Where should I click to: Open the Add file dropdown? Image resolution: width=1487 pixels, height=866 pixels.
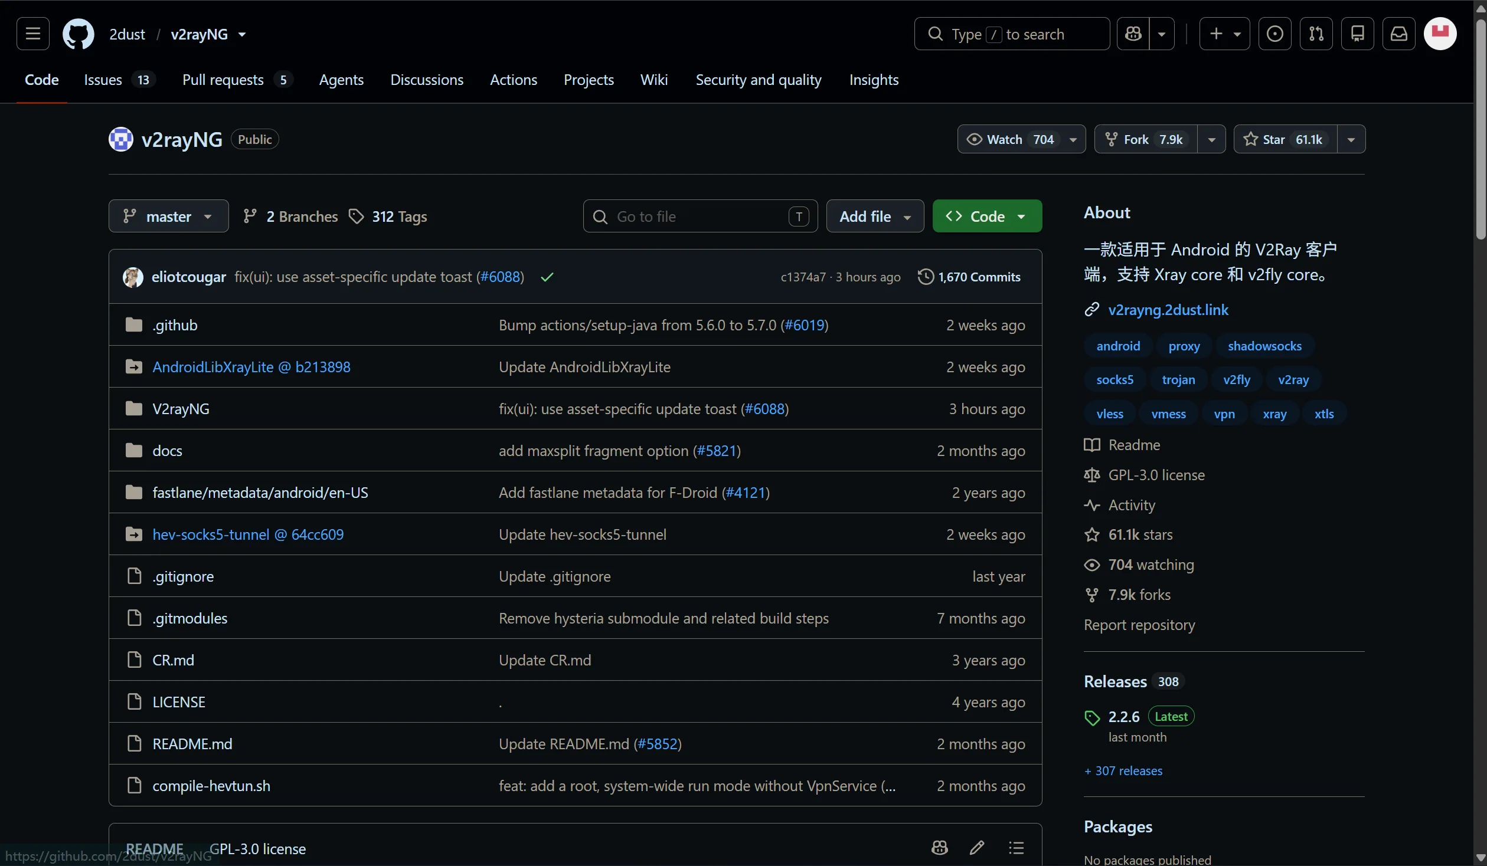coord(875,216)
